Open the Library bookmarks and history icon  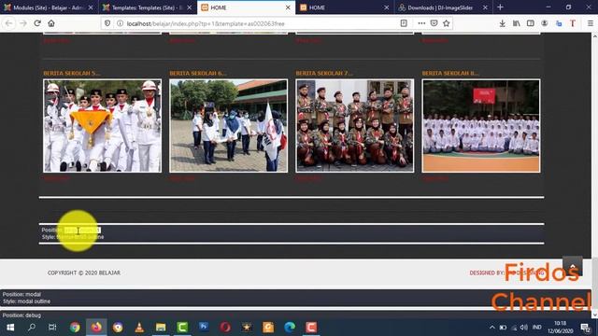coord(517,23)
